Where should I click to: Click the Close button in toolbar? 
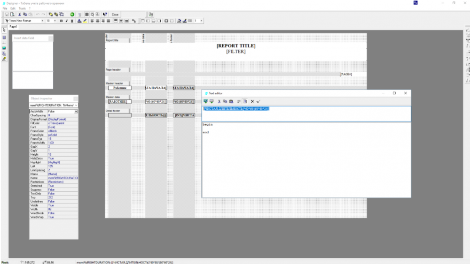point(115,15)
